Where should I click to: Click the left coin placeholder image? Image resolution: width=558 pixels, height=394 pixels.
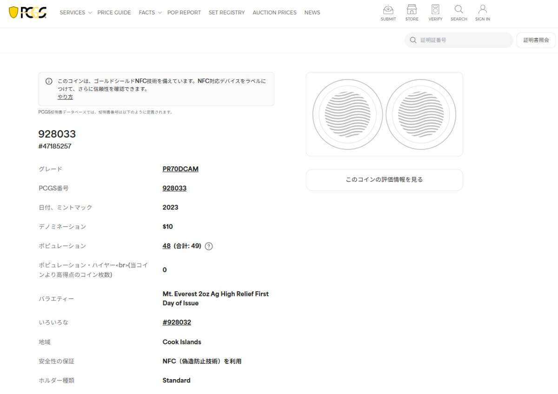(347, 114)
